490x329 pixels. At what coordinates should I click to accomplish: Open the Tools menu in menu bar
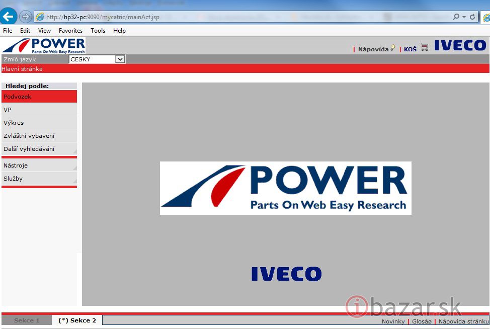tap(98, 31)
